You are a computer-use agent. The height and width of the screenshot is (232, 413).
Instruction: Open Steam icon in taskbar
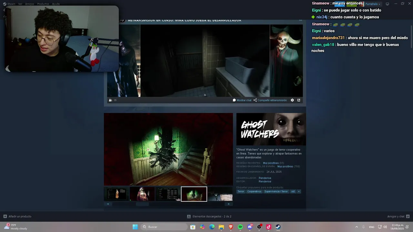coord(278,227)
